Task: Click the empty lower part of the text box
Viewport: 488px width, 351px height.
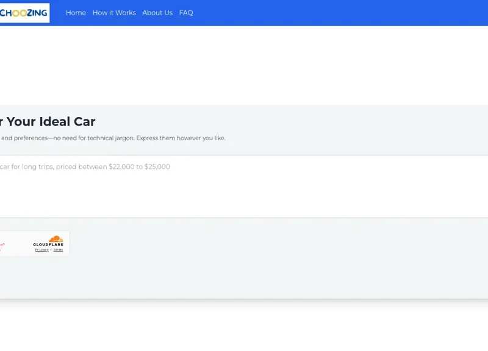Action: pos(244,201)
